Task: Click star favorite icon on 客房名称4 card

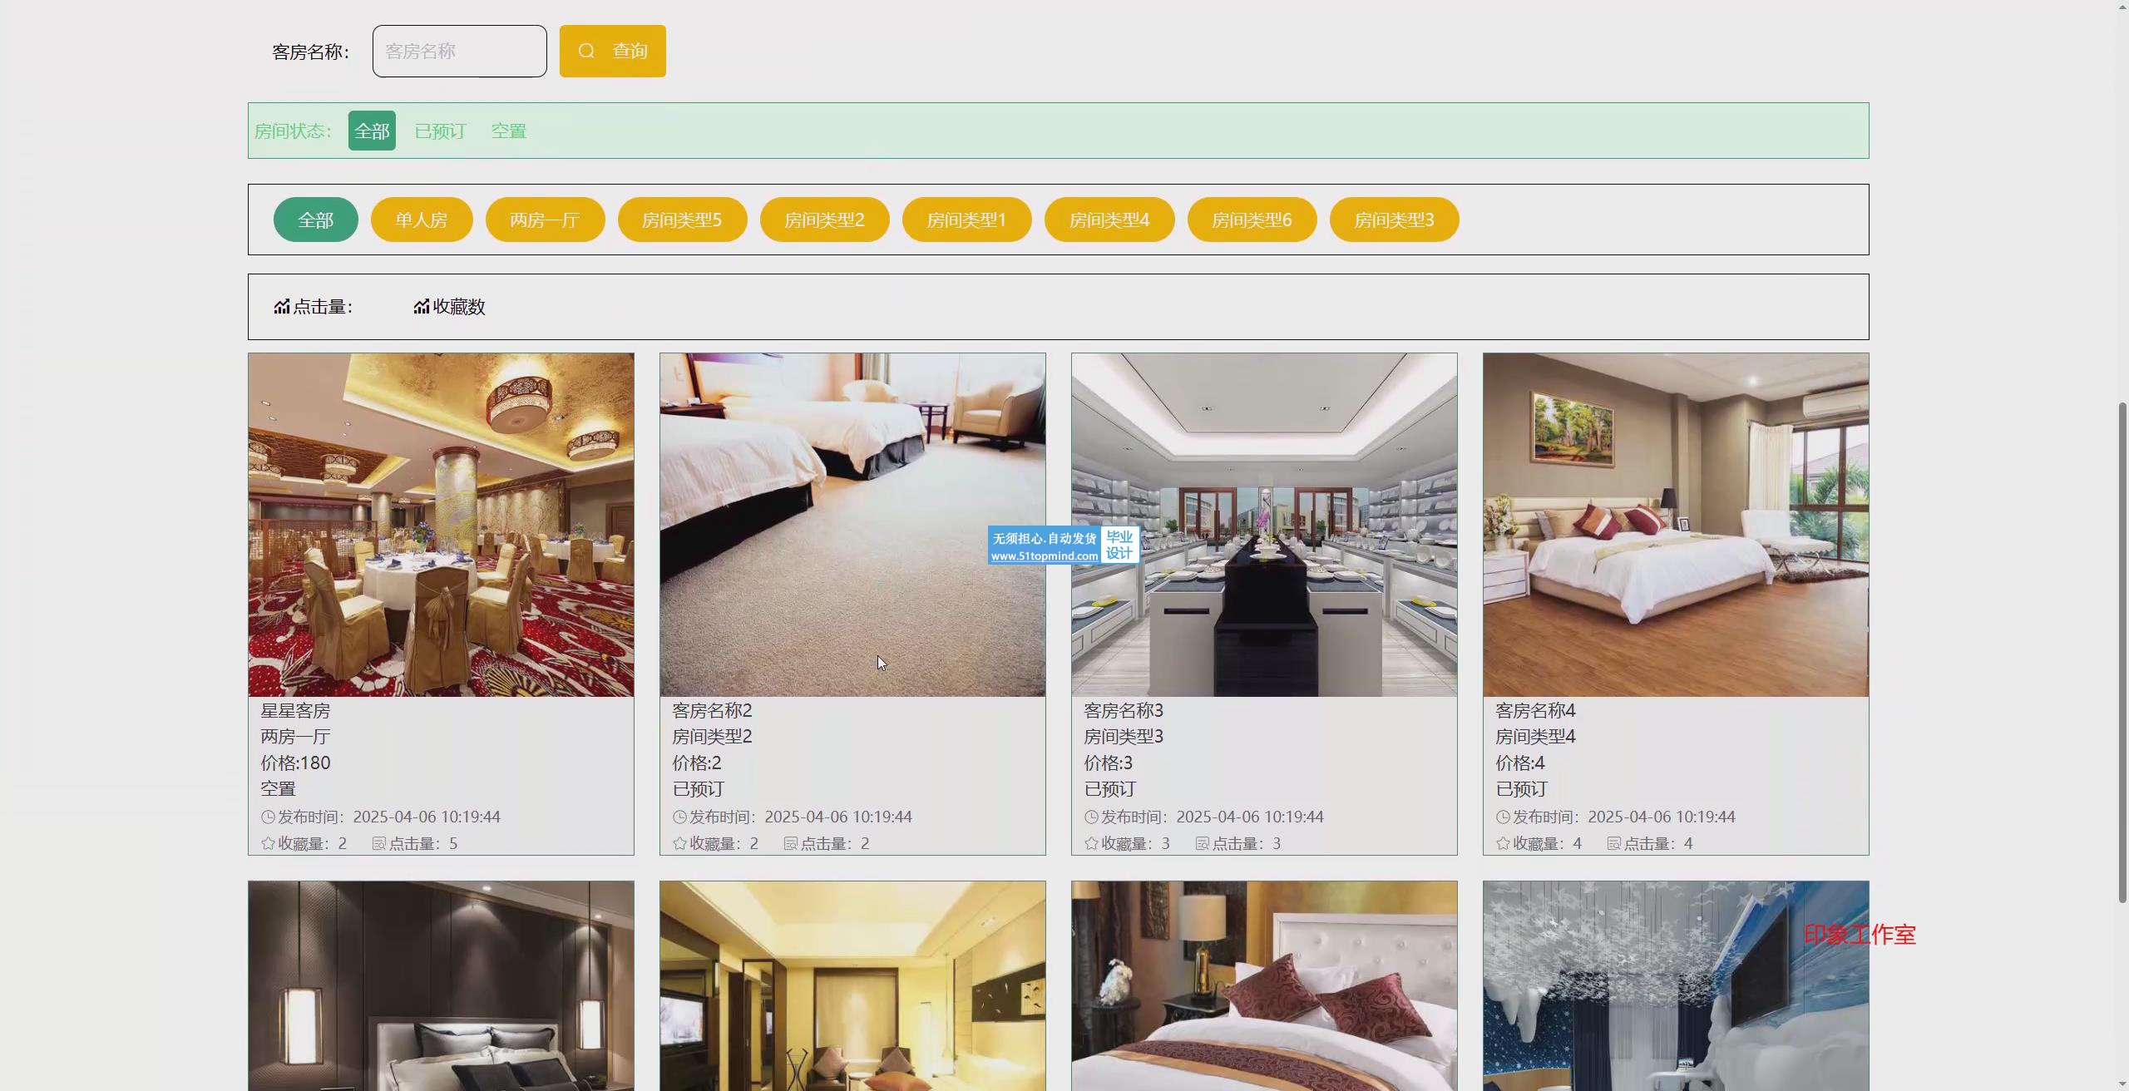Action: (1503, 843)
